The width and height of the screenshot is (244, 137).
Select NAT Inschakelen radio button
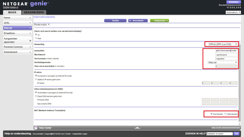coord(211,114)
